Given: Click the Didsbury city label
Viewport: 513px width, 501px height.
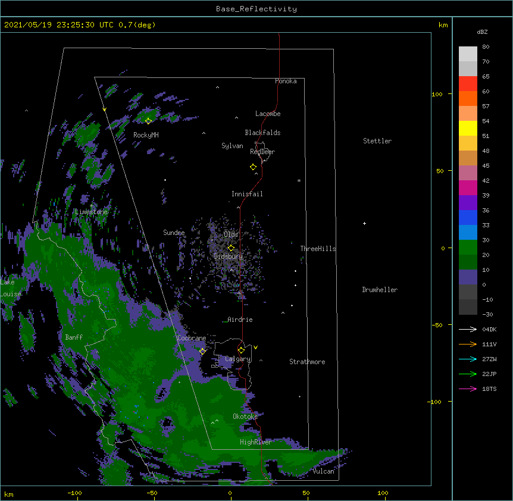Looking at the screenshot, I should 229,256.
